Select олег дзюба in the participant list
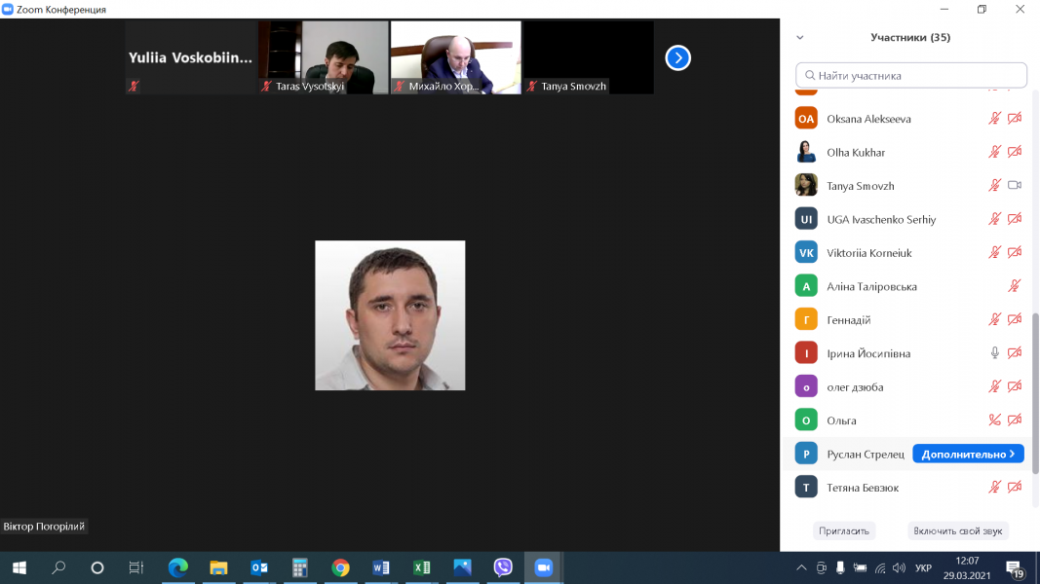The height and width of the screenshot is (584, 1040). (855, 387)
